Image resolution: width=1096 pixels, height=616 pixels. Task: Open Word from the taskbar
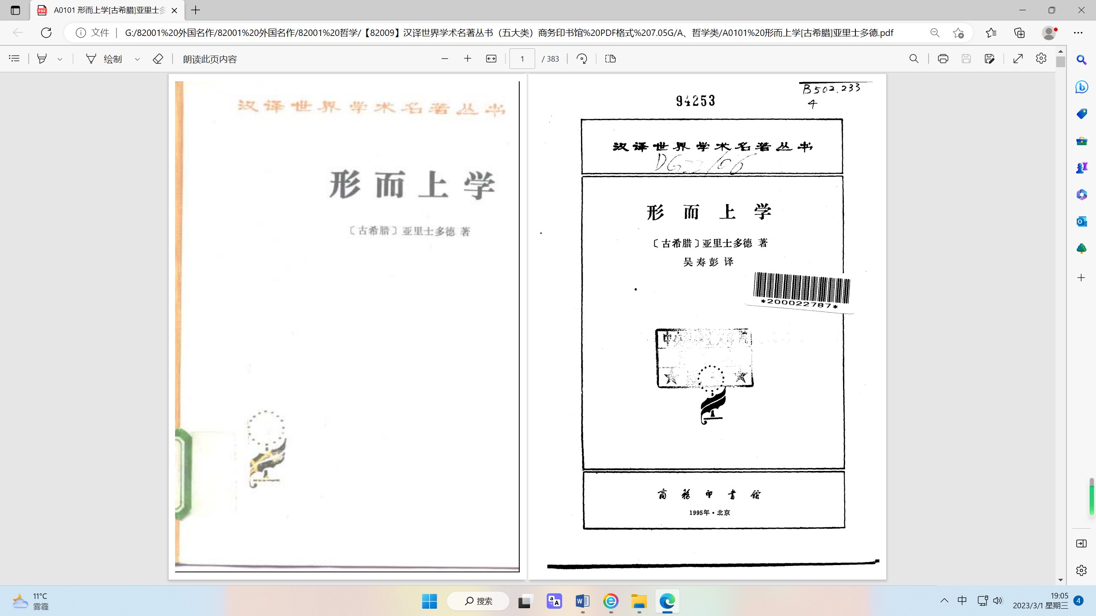tap(582, 601)
